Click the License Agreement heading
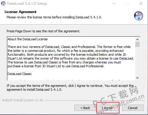 tap(21, 12)
